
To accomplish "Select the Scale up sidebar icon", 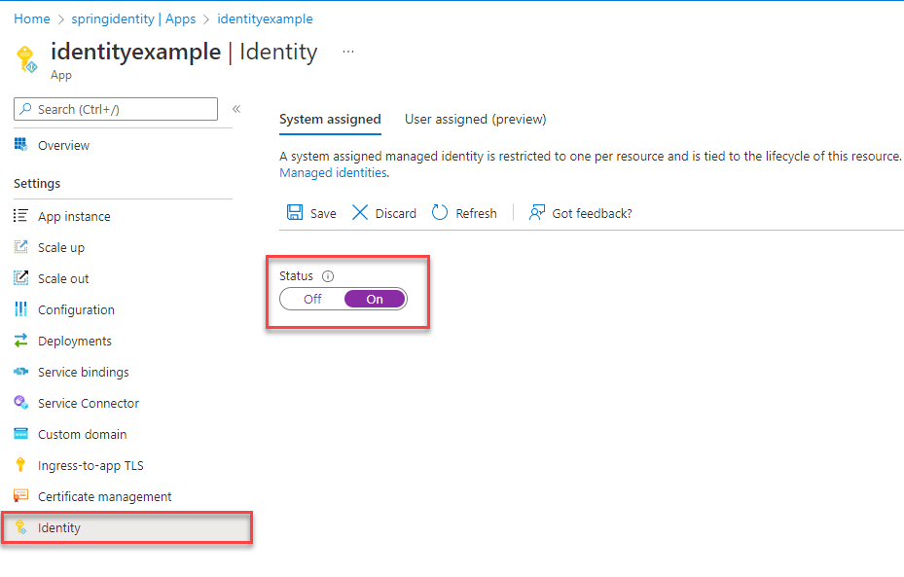I will (x=21, y=247).
